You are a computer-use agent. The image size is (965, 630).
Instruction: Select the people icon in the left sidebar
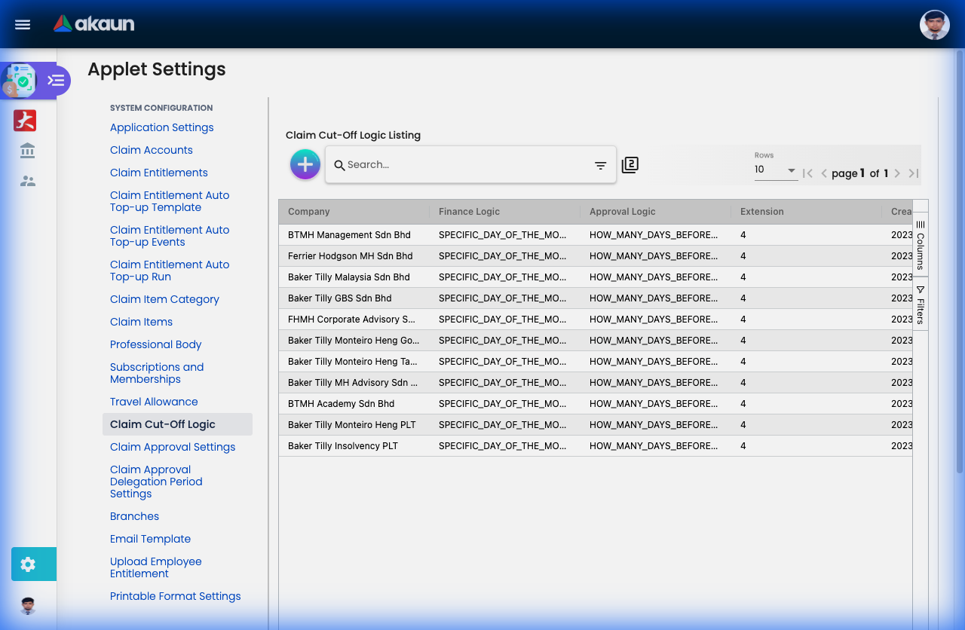[26, 180]
